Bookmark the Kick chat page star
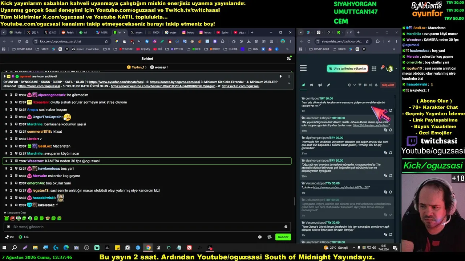The height and width of the screenshot is (261, 465). [x=106, y=41]
